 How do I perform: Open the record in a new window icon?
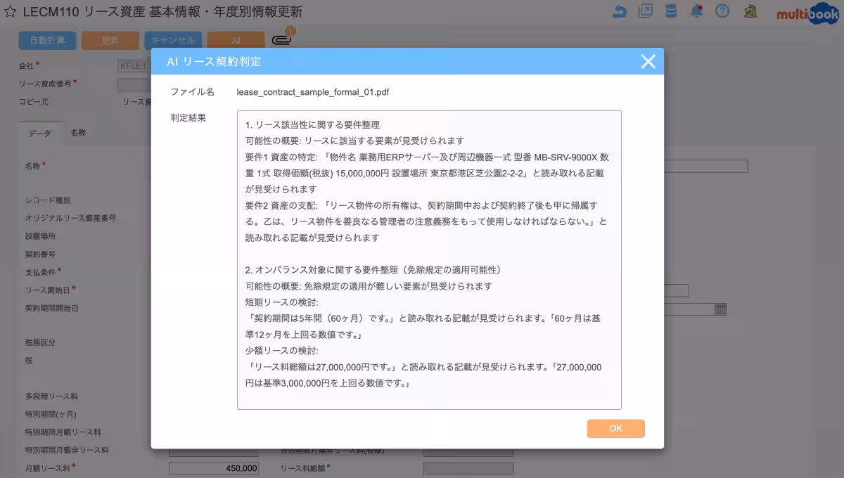[x=646, y=11]
